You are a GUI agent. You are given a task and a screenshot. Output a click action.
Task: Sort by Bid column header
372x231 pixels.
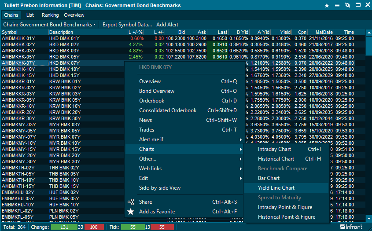(176, 32)
